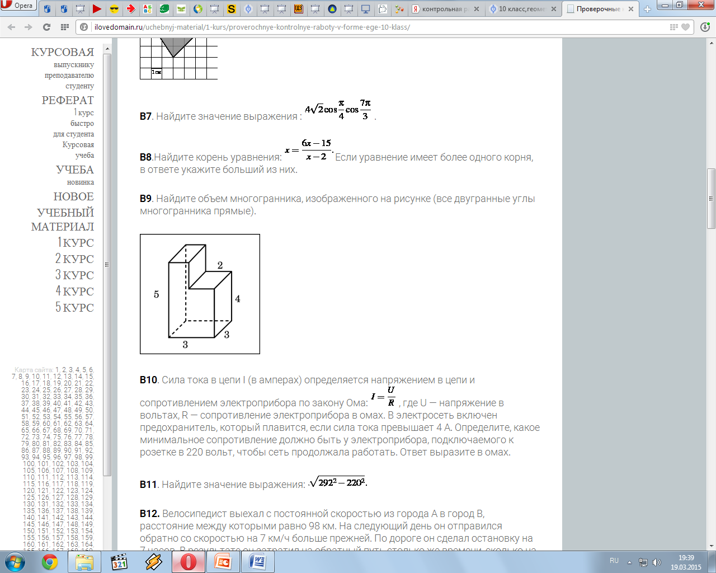
Task: Click the 'B10' task label
Action: pyautogui.click(x=149, y=380)
